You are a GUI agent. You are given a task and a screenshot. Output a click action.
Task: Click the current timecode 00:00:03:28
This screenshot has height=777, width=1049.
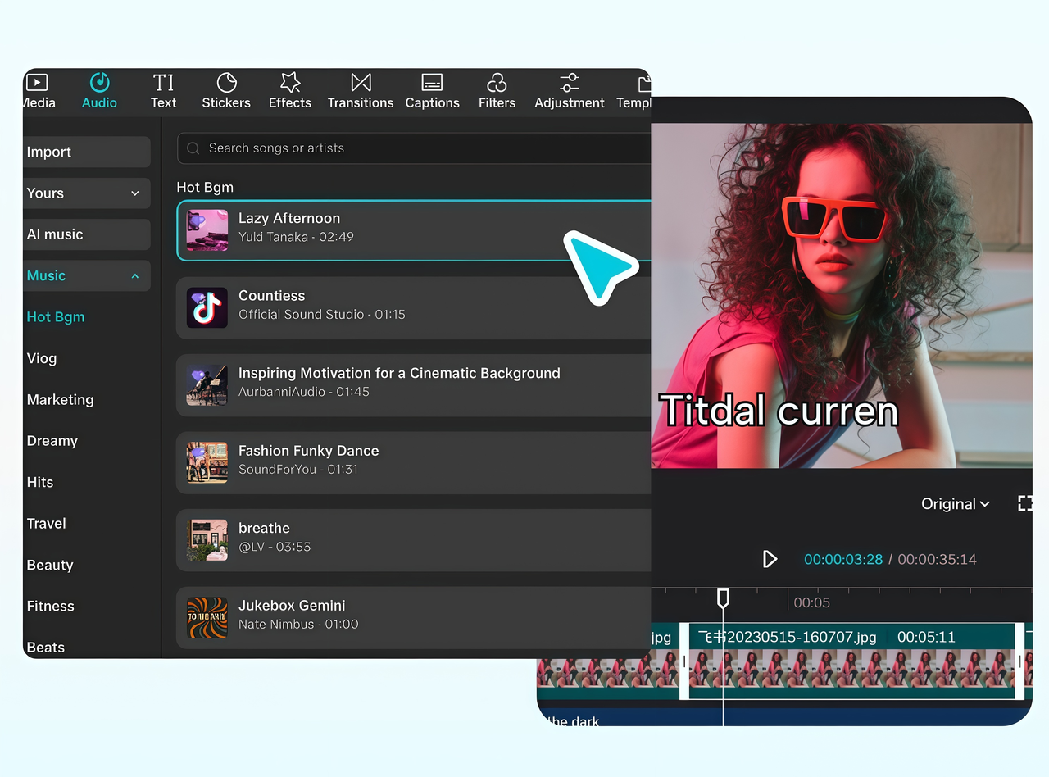[843, 559]
